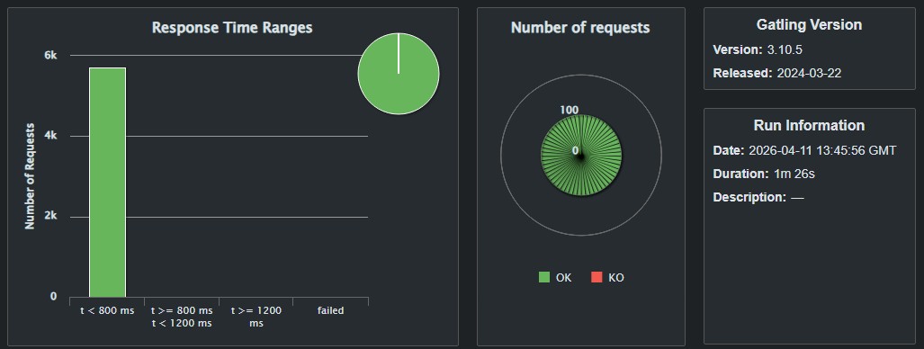
Task: Click the 4k y-axis label
Action: (x=51, y=136)
